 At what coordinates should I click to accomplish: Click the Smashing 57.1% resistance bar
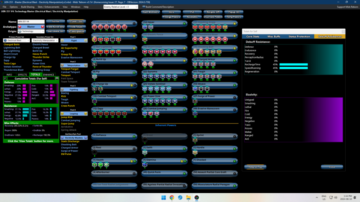(26, 109)
